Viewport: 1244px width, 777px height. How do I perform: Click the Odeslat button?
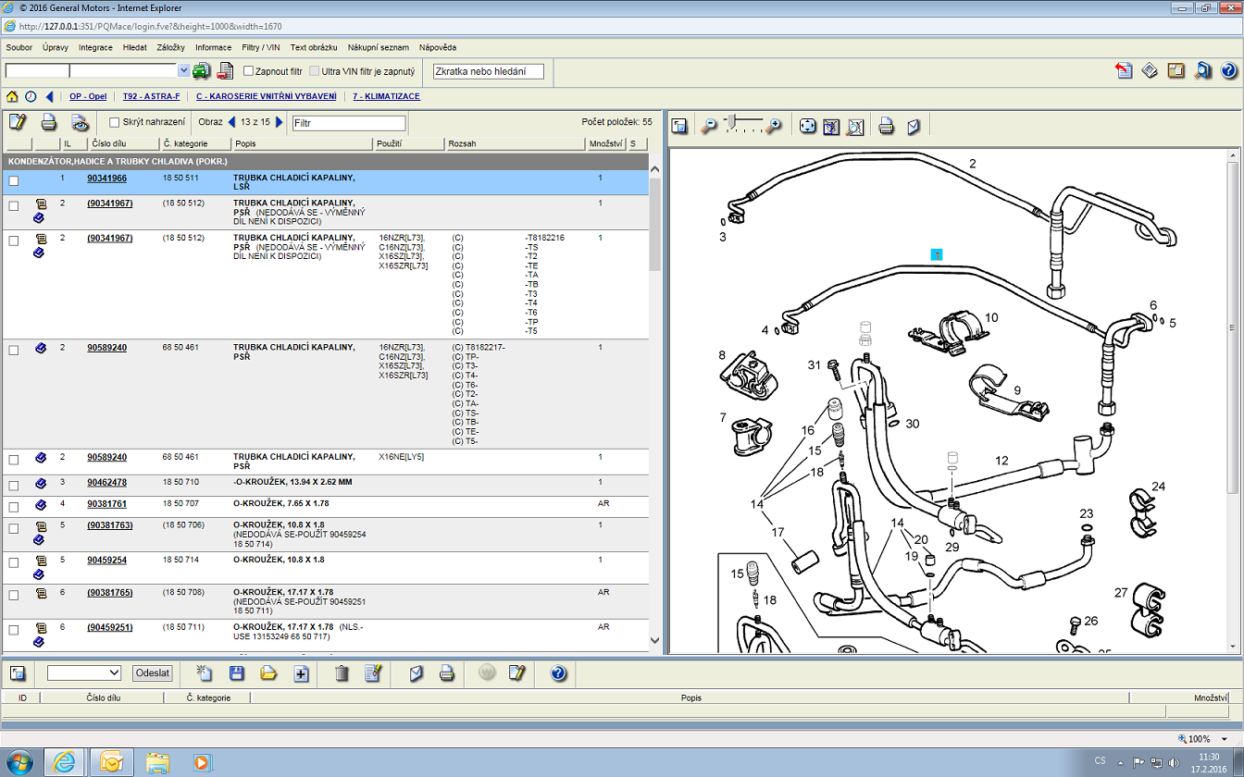(x=152, y=673)
